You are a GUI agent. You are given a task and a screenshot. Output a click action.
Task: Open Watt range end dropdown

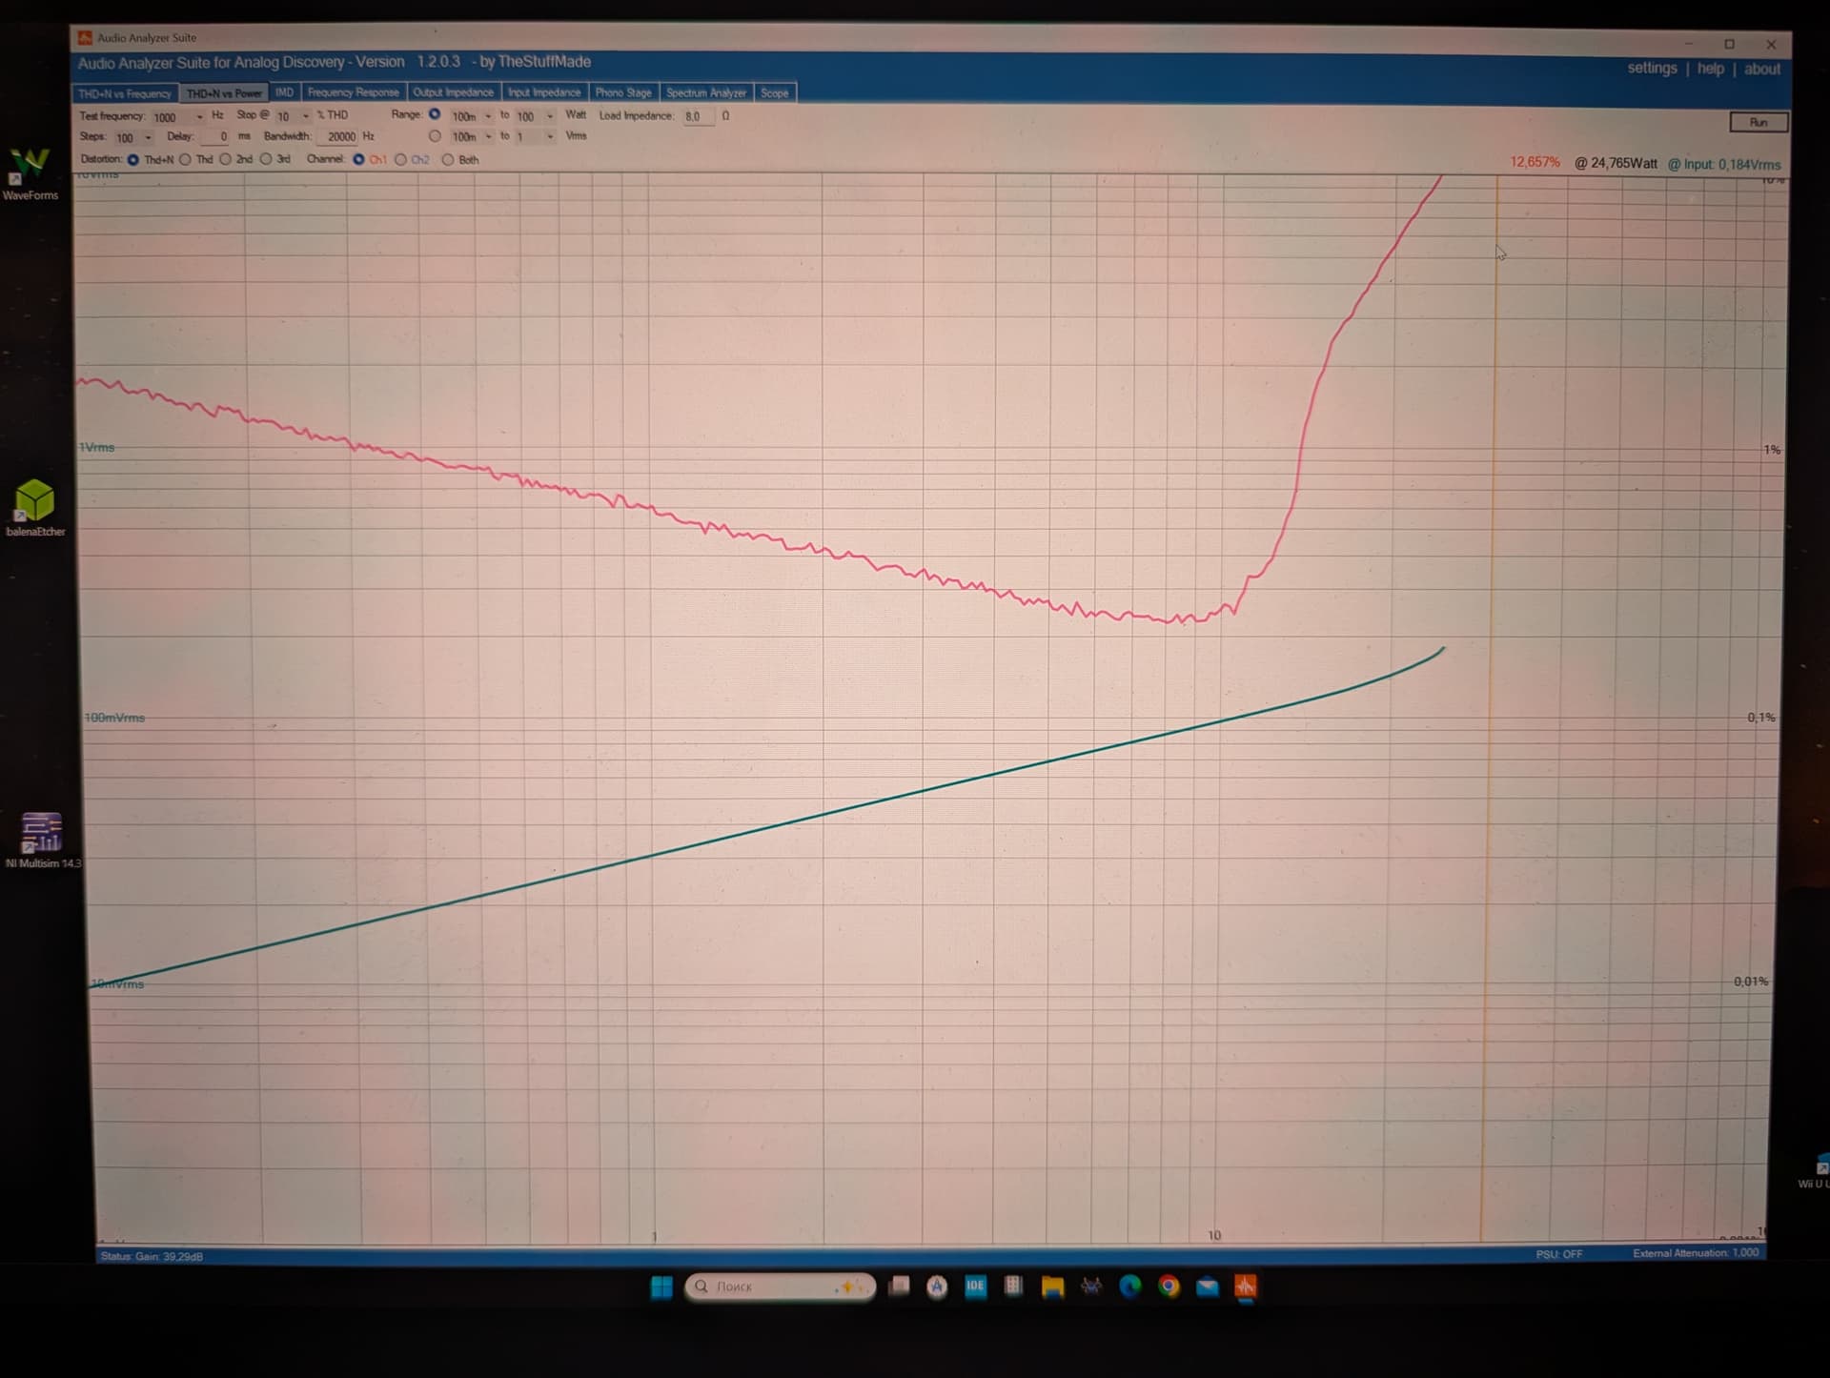click(550, 116)
